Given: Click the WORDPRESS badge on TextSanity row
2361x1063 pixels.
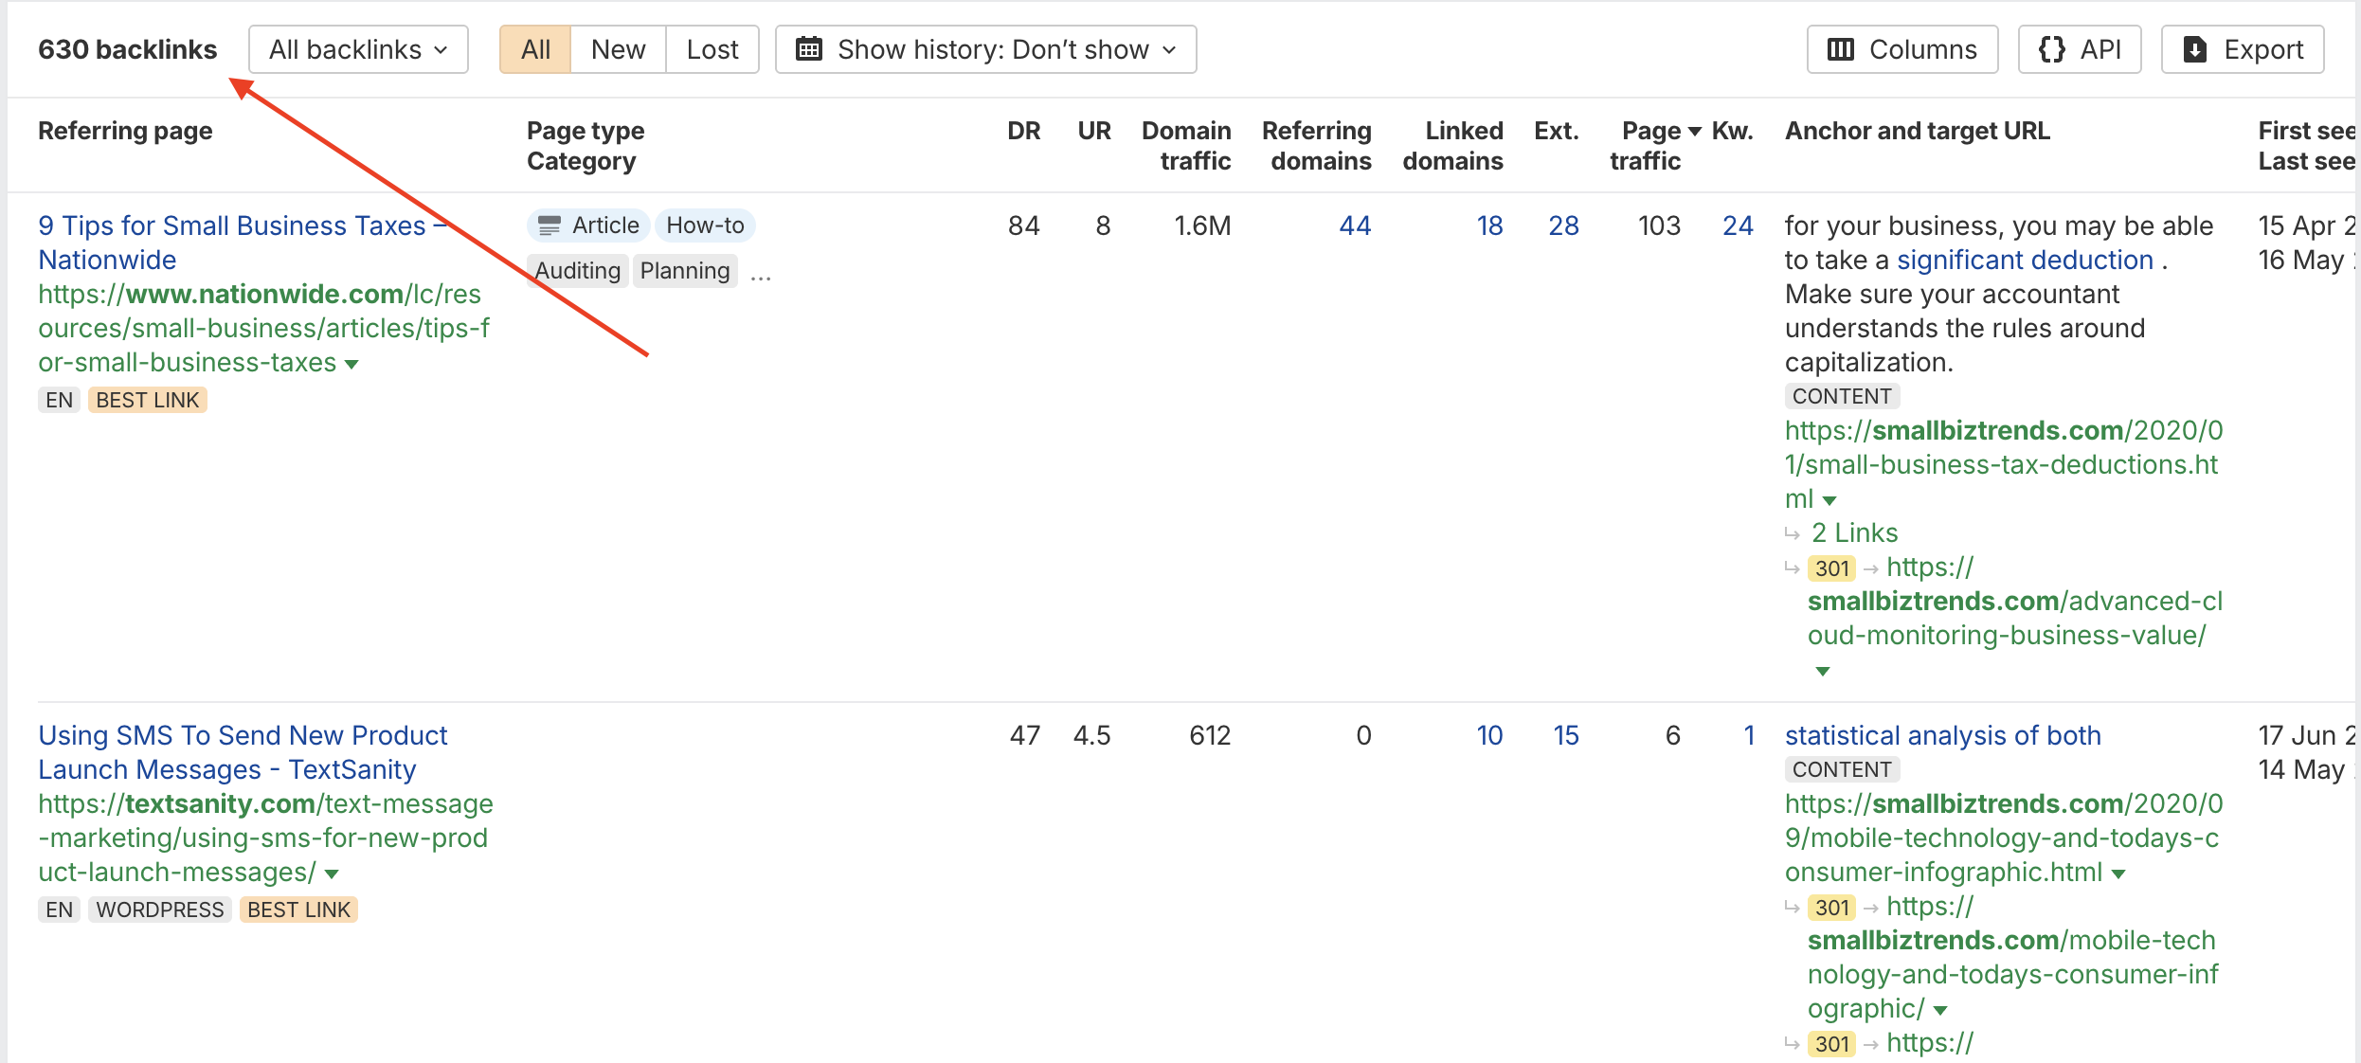Looking at the screenshot, I should 160,910.
